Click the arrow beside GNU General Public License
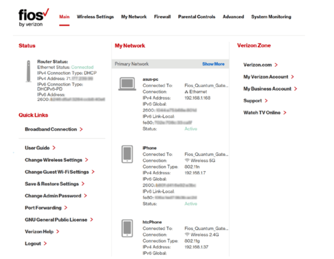 92,220
